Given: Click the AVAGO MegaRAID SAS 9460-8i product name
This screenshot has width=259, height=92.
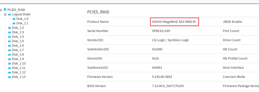Looking at the screenshot, I should click(174, 22).
